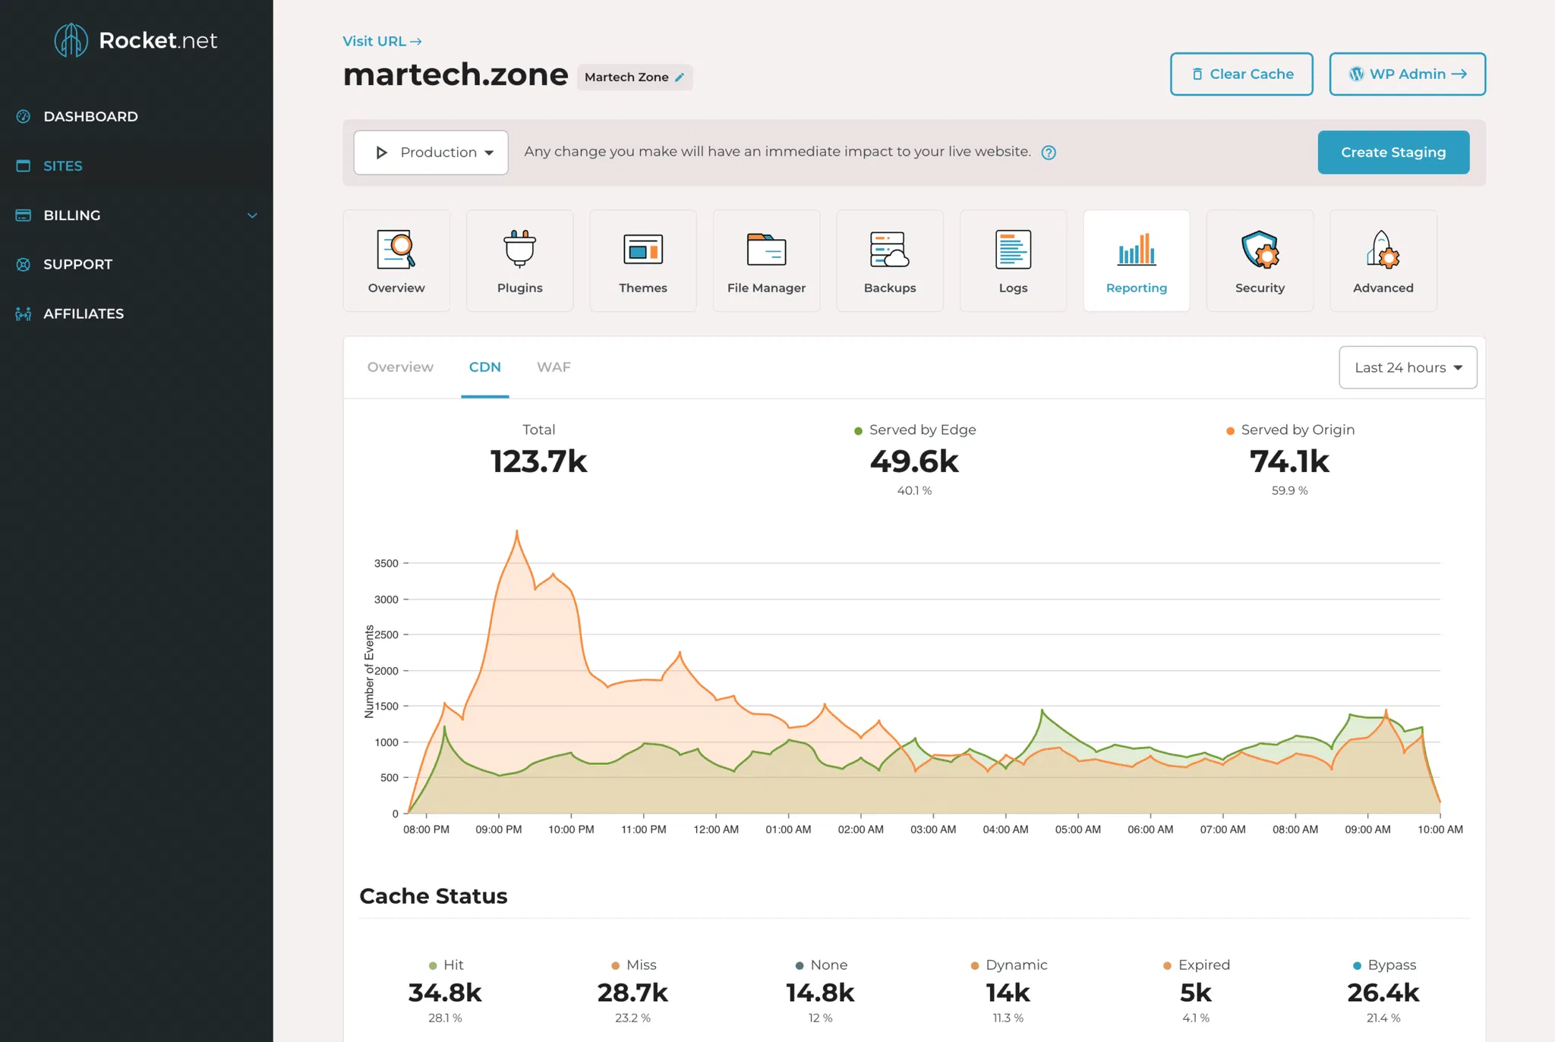Open the Logs document icon
This screenshot has width=1555, height=1042.
pyautogui.click(x=1013, y=250)
